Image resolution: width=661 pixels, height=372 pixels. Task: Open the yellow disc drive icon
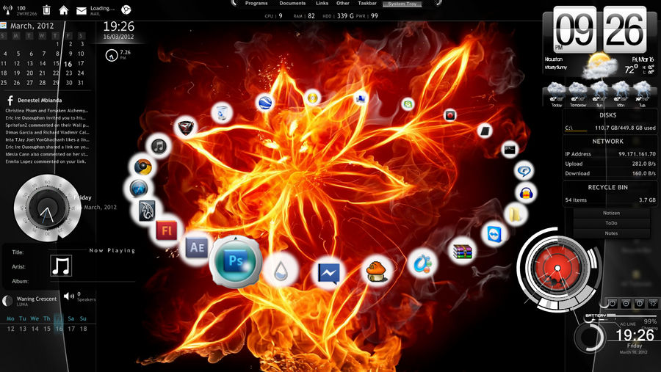(312, 98)
